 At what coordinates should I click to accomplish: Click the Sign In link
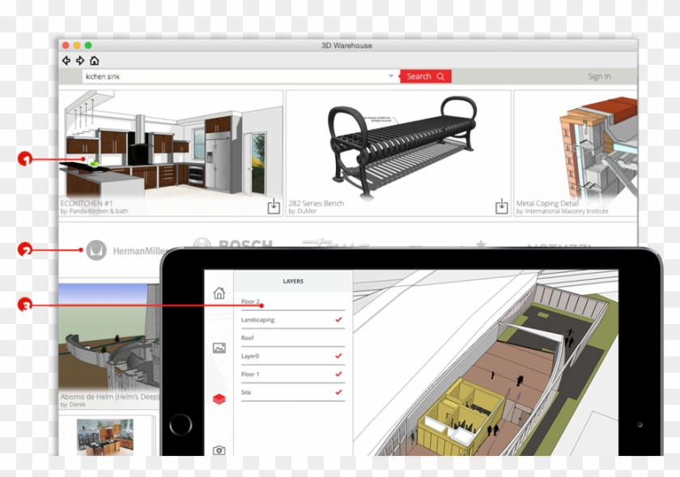600,75
